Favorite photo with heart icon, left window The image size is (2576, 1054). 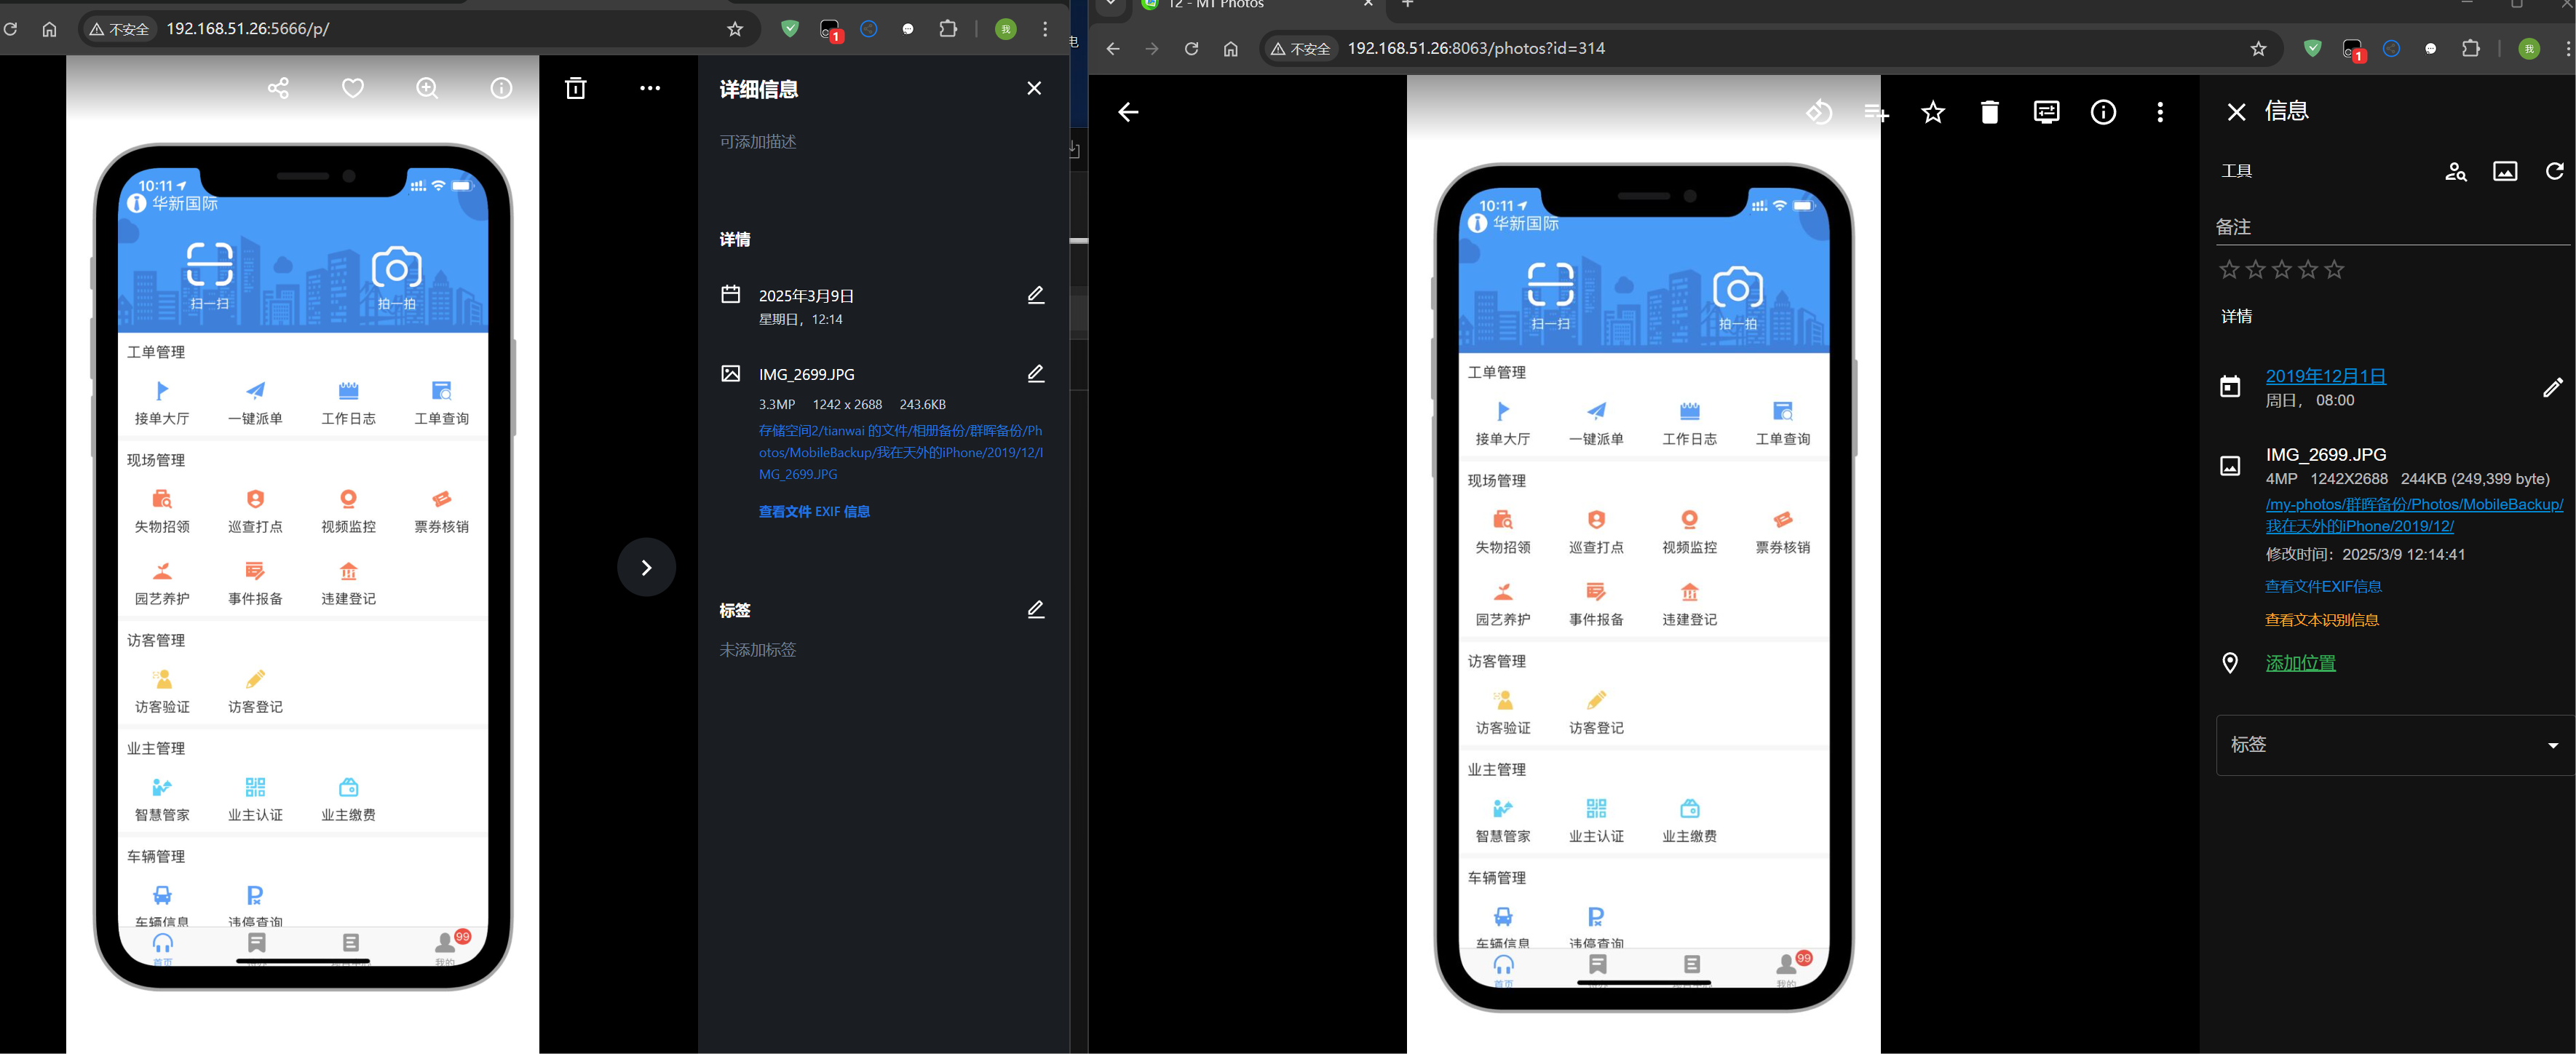click(x=353, y=88)
